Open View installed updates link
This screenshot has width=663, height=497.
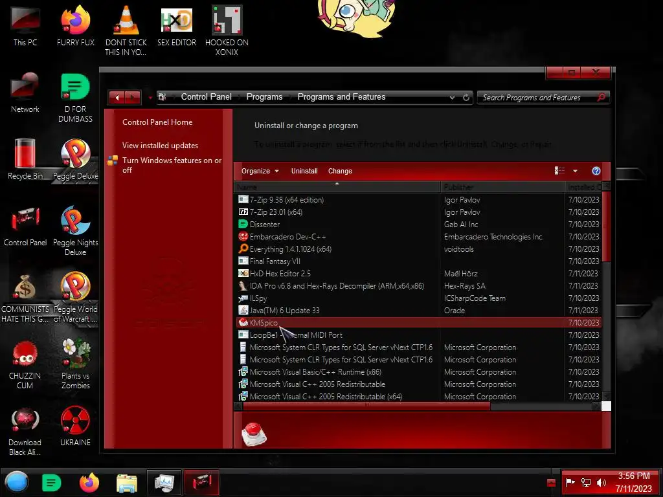tap(161, 146)
